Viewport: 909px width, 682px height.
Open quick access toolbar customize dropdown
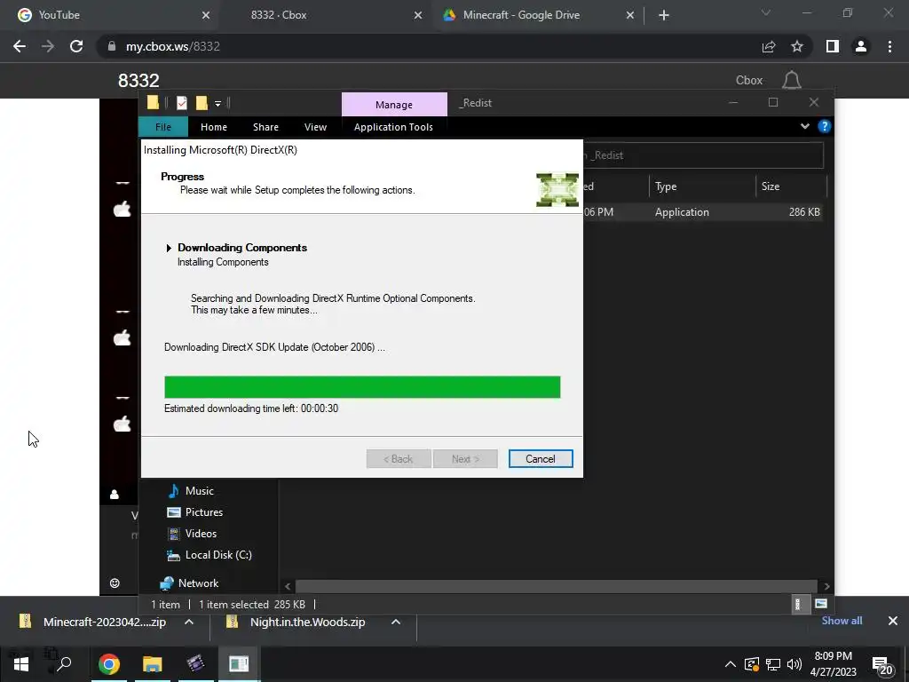pos(218,104)
